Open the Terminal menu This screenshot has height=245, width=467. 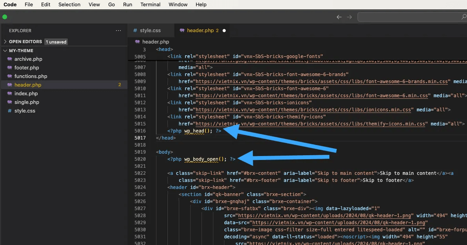click(x=151, y=4)
